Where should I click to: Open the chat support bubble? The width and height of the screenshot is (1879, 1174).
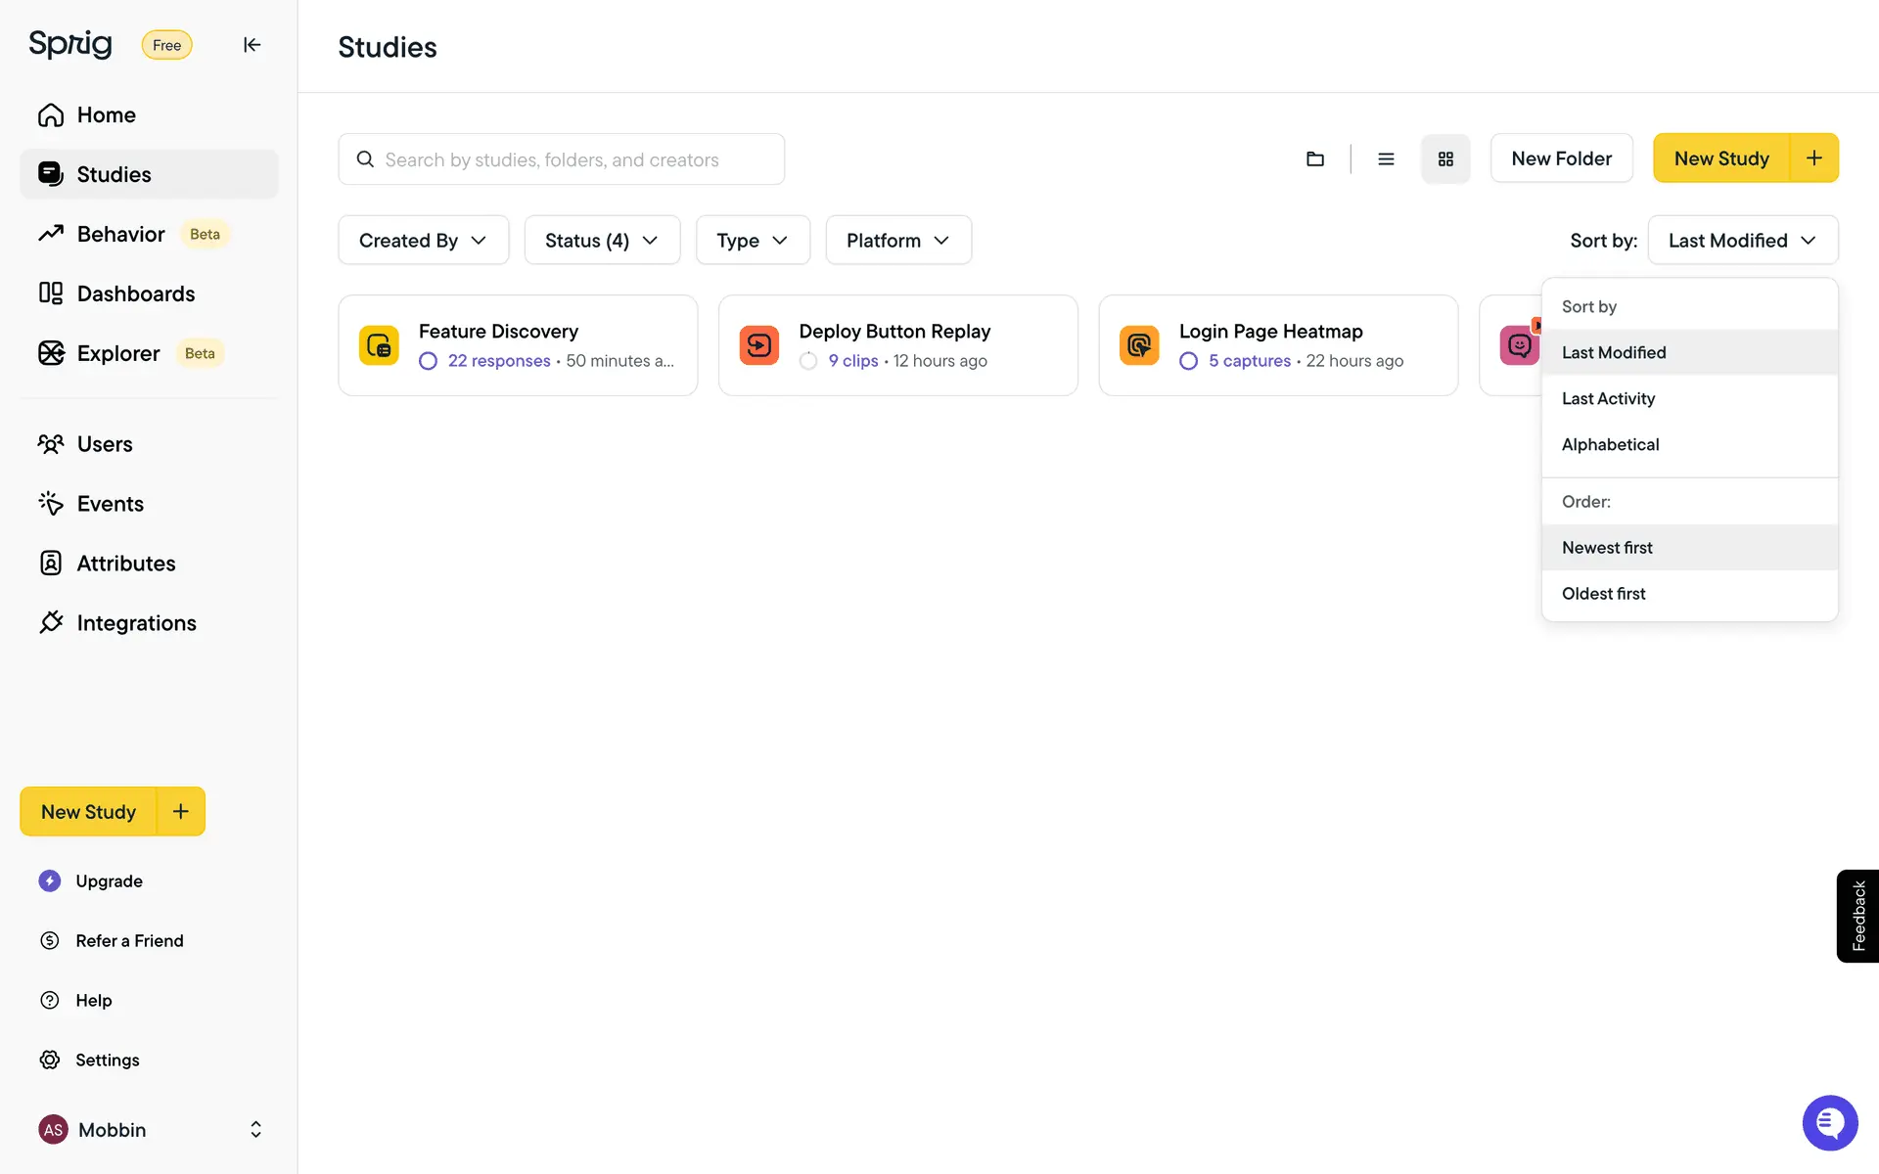tap(1829, 1122)
